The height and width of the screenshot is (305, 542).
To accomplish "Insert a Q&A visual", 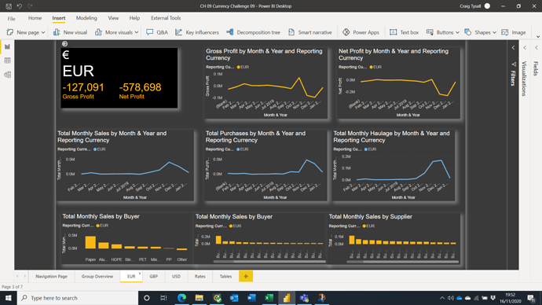I will tap(157, 32).
